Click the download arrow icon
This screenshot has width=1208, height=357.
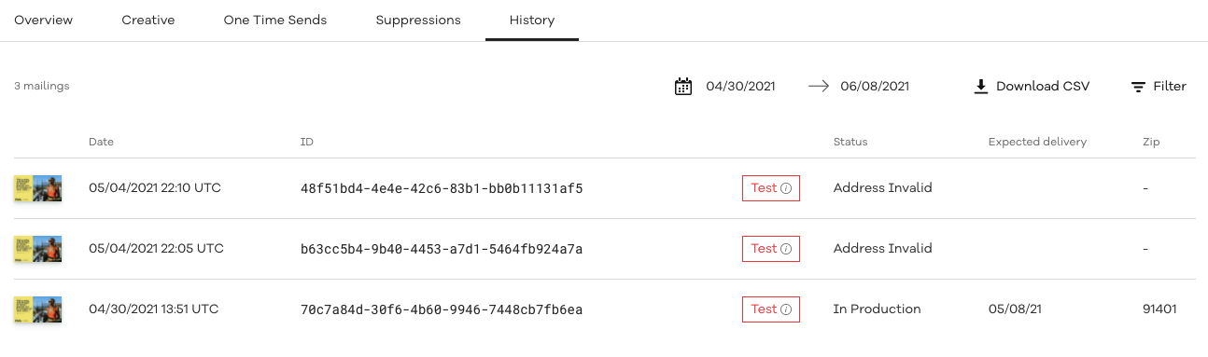click(980, 87)
